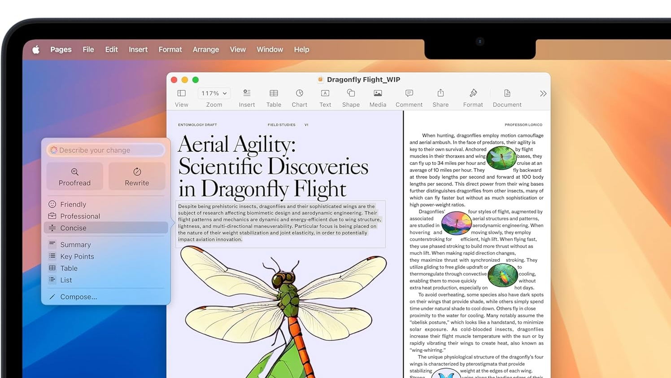This screenshot has width=671, height=378.
Task: Click the document icon beside Dragonfly Flight_WIP title
Action: (320, 79)
